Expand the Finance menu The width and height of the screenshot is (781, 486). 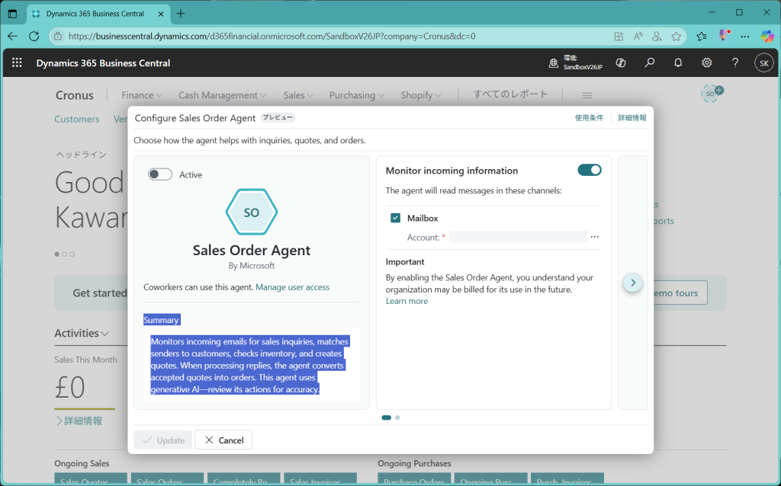(x=142, y=95)
